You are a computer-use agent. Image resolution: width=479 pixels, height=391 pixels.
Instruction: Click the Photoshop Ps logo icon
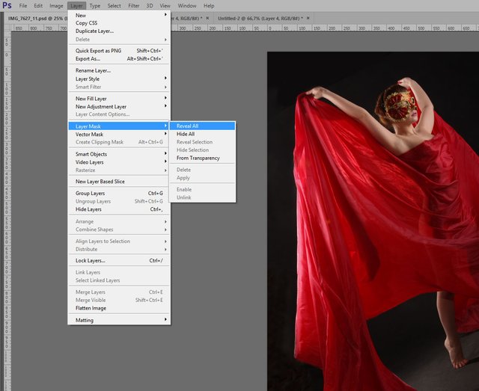point(7,5)
